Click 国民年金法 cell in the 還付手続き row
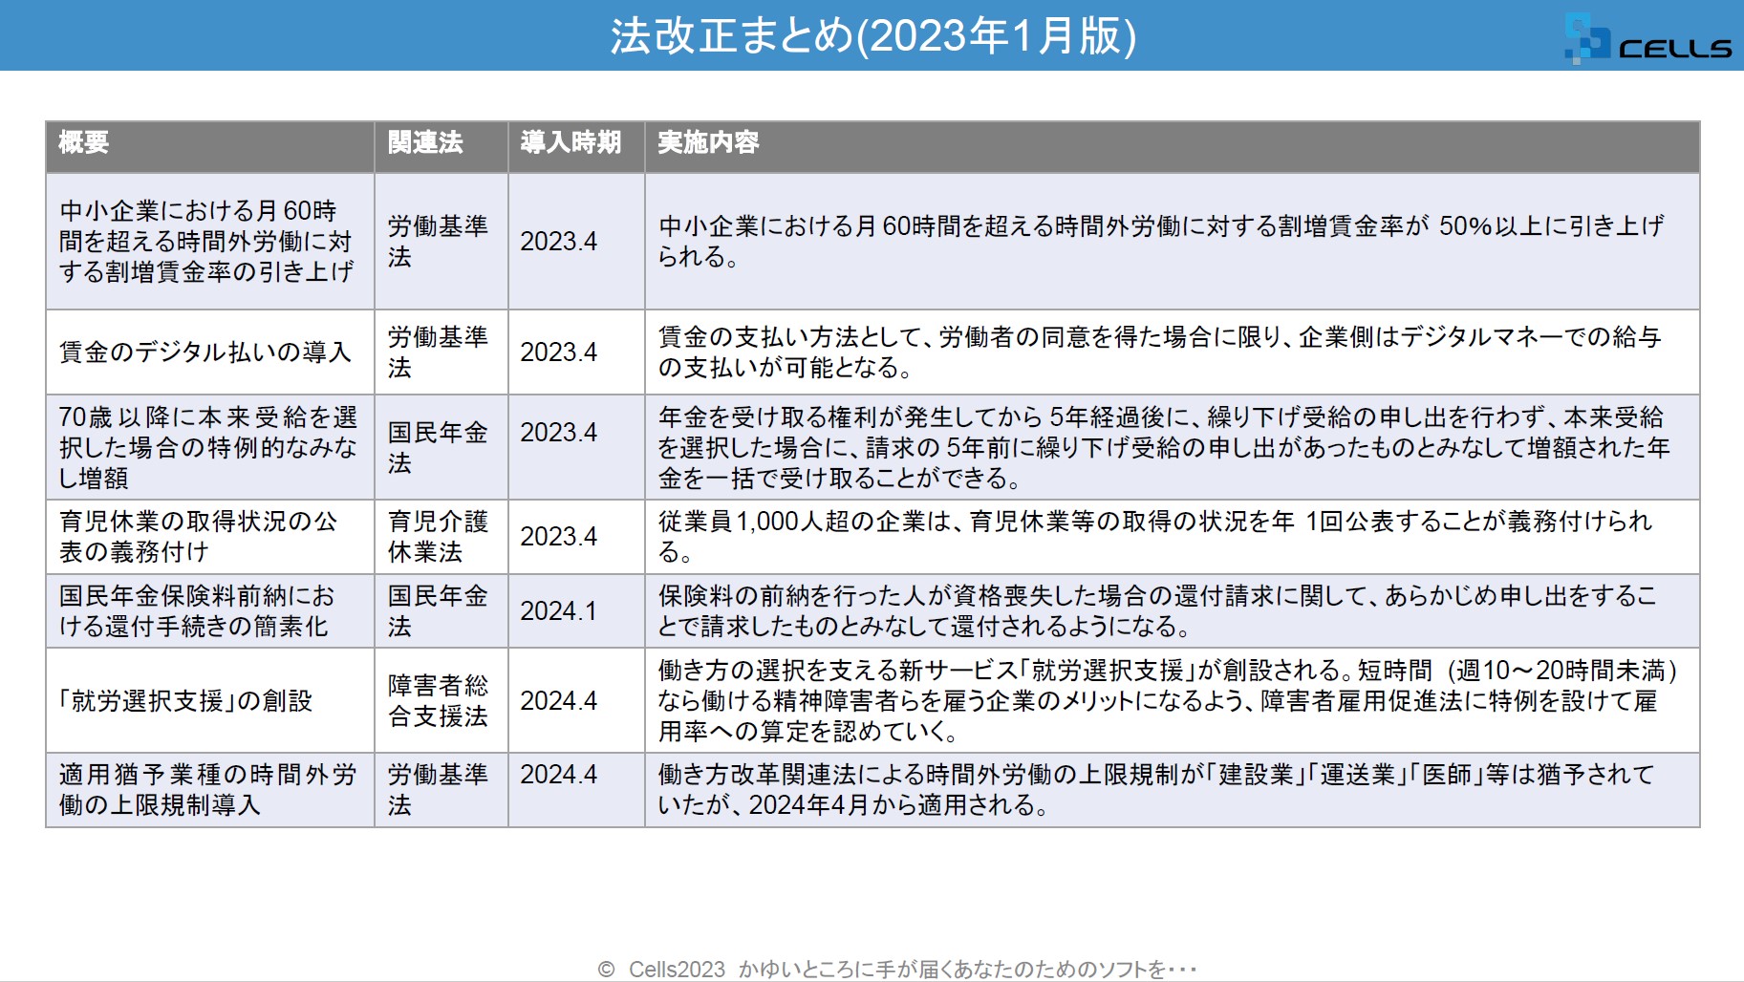The height and width of the screenshot is (982, 1744). [441, 611]
